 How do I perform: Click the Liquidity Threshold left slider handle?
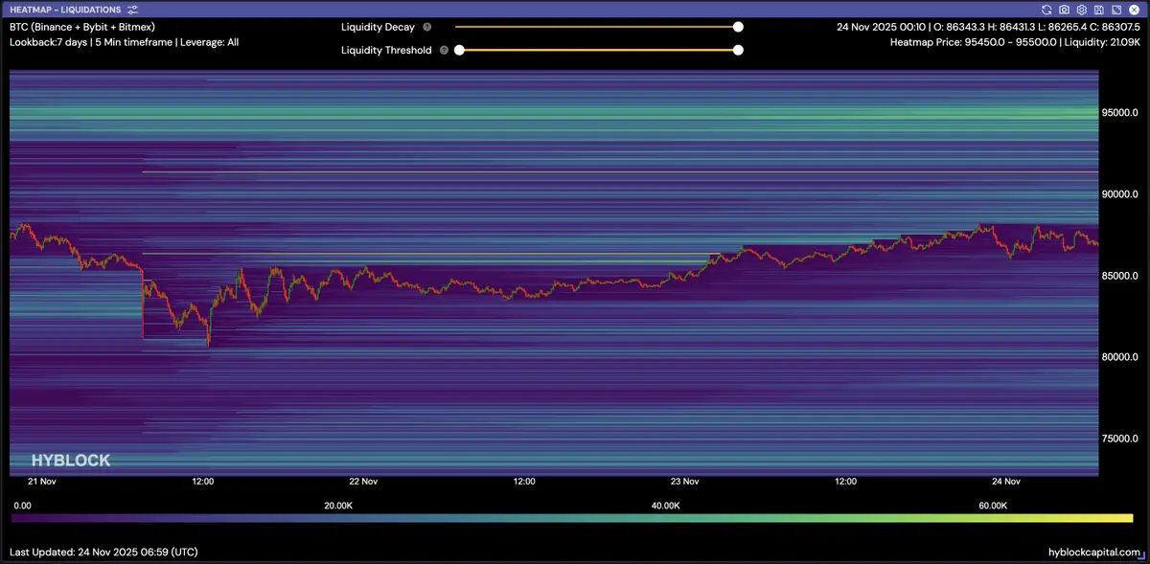[459, 50]
